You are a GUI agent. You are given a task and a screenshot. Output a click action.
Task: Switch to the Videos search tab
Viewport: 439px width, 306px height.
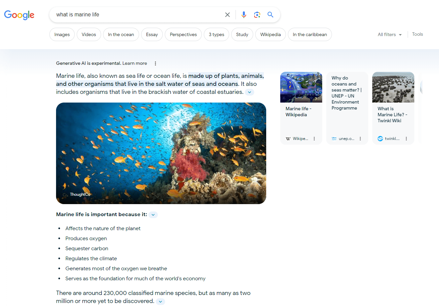point(89,34)
